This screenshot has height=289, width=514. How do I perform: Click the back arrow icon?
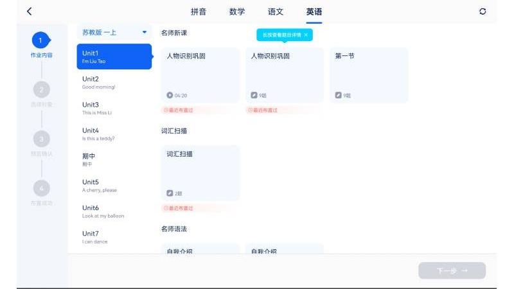click(29, 12)
